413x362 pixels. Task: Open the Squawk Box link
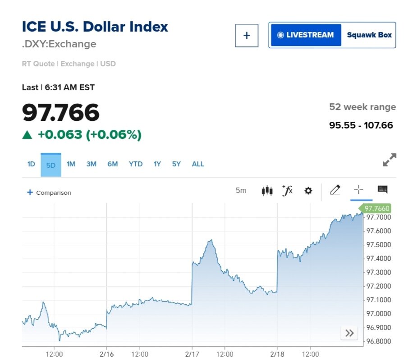(369, 35)
